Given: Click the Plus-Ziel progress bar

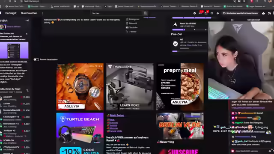Looking at the screenshot, I should [x=189, y=51].
